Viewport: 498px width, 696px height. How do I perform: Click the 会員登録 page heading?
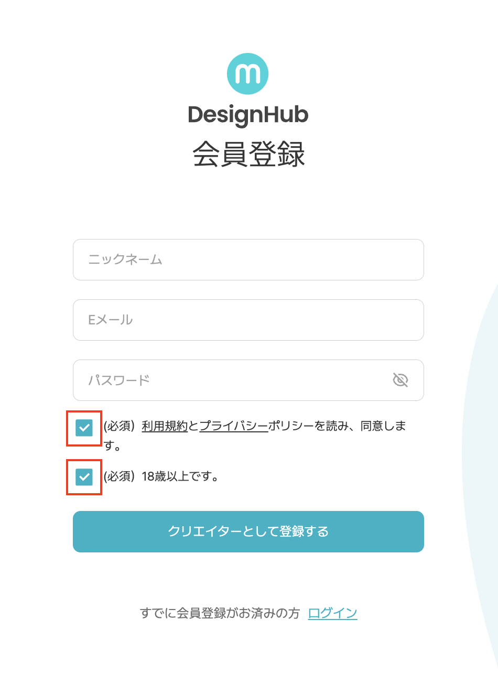click(x=248, y=152)
